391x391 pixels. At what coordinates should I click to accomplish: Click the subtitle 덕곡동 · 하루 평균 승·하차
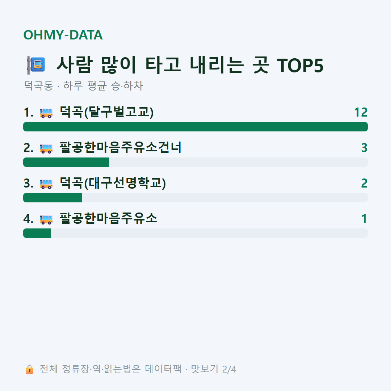(83, 86)
